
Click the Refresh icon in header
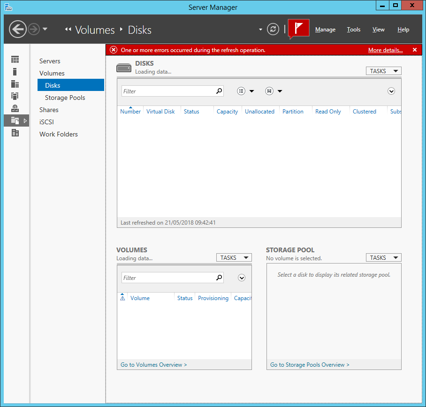(x=273, y=29)
